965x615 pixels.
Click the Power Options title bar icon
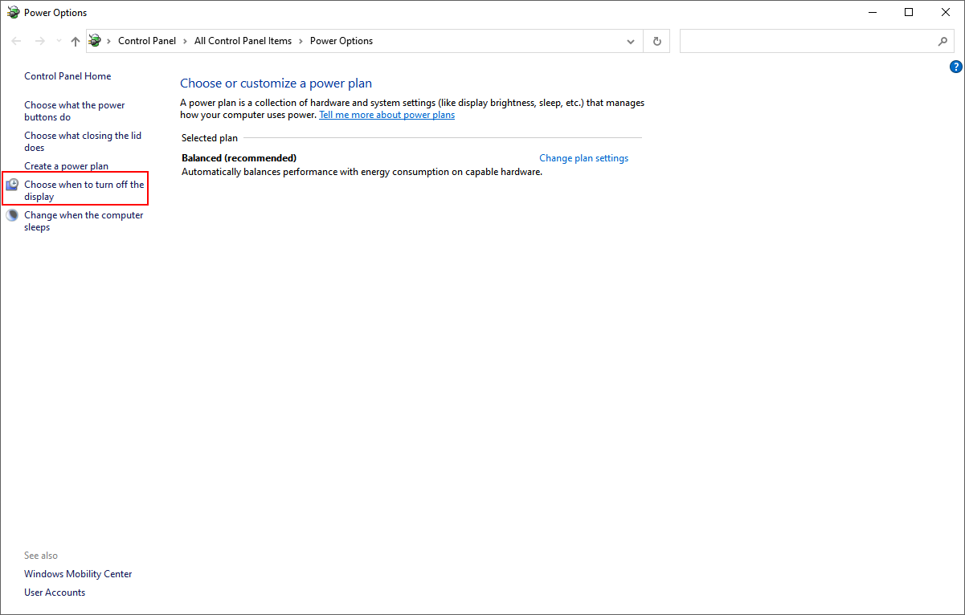tap(13, 12)
